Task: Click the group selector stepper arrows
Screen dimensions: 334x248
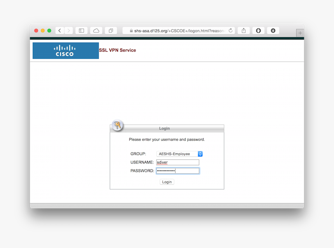Action: 200,154
